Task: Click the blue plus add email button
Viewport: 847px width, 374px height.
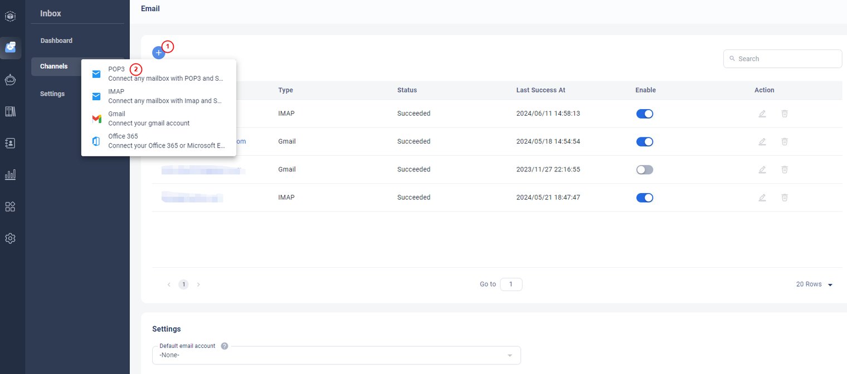Action: pyautogui.click(x=158, y=53)
